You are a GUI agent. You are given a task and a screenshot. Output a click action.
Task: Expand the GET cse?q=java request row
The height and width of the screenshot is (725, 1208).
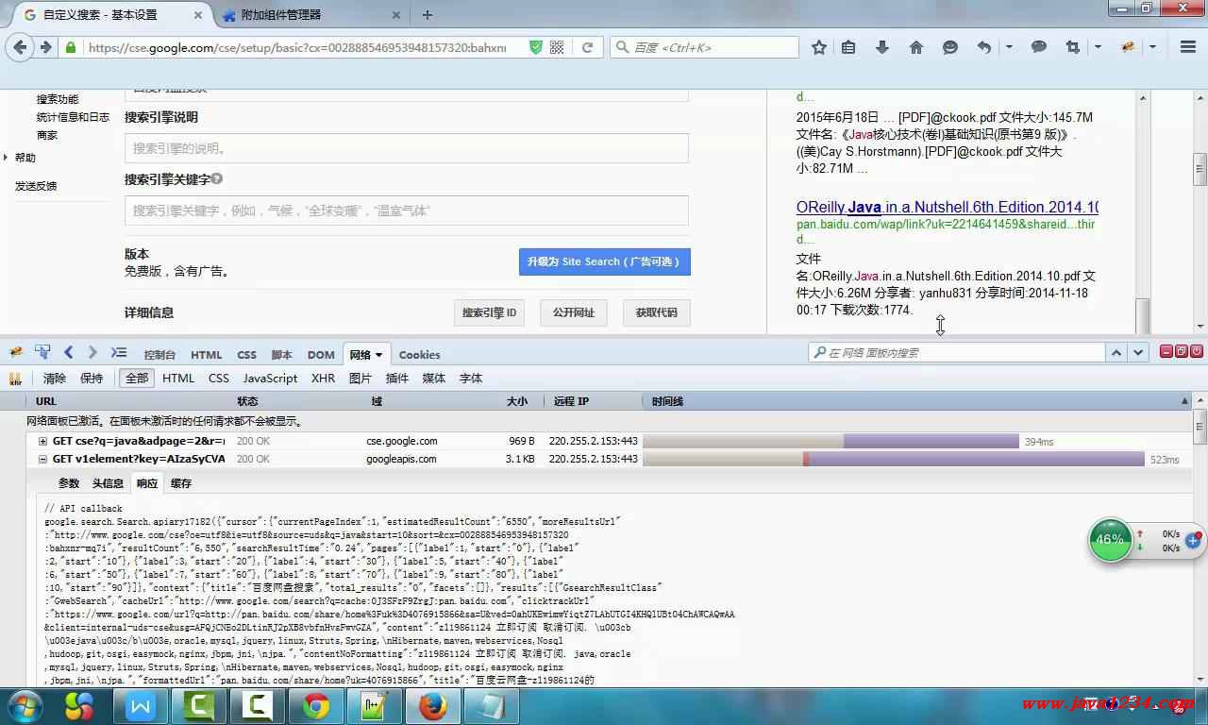42,441
